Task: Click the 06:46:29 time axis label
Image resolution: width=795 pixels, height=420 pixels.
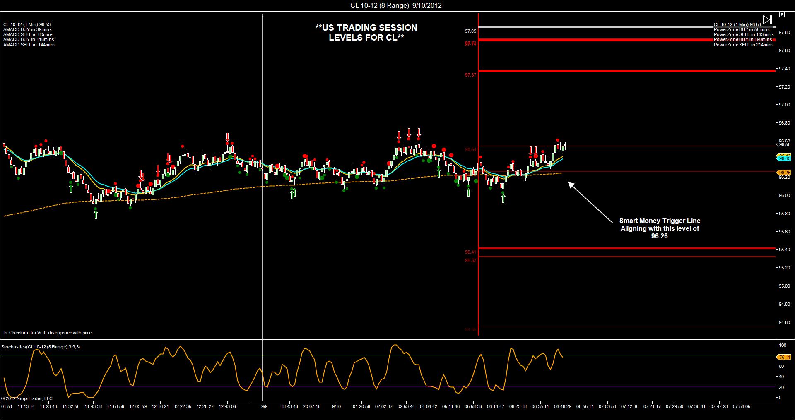Action: (x=563, y=406)
